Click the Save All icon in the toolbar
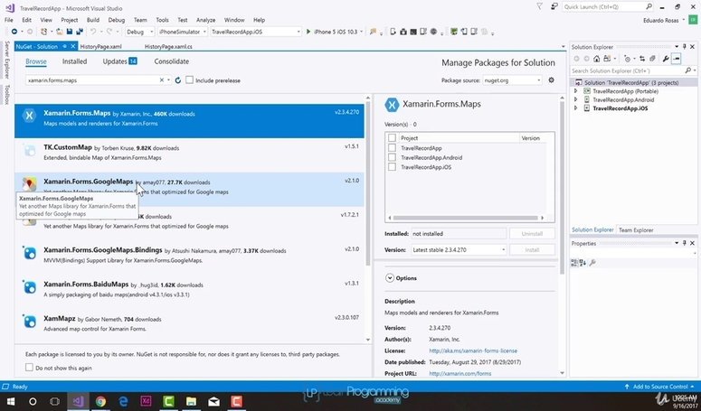Screen dimensions: 701x411 point(80,32)
